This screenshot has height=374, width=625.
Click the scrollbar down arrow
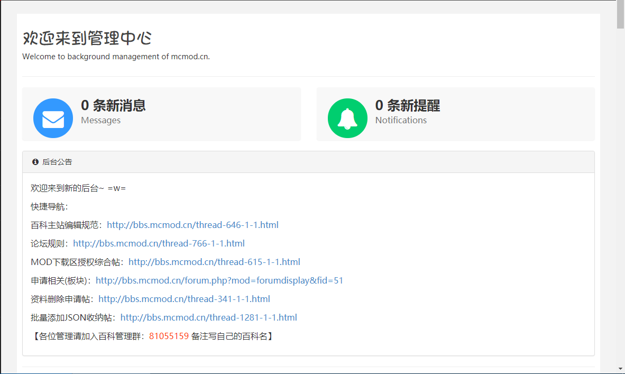(x=620, y=369)
